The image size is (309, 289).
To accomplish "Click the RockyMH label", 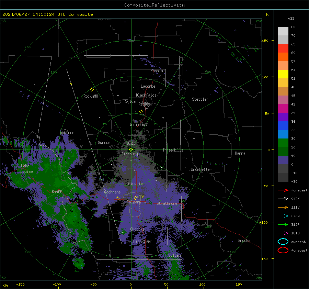I will 91,96.
